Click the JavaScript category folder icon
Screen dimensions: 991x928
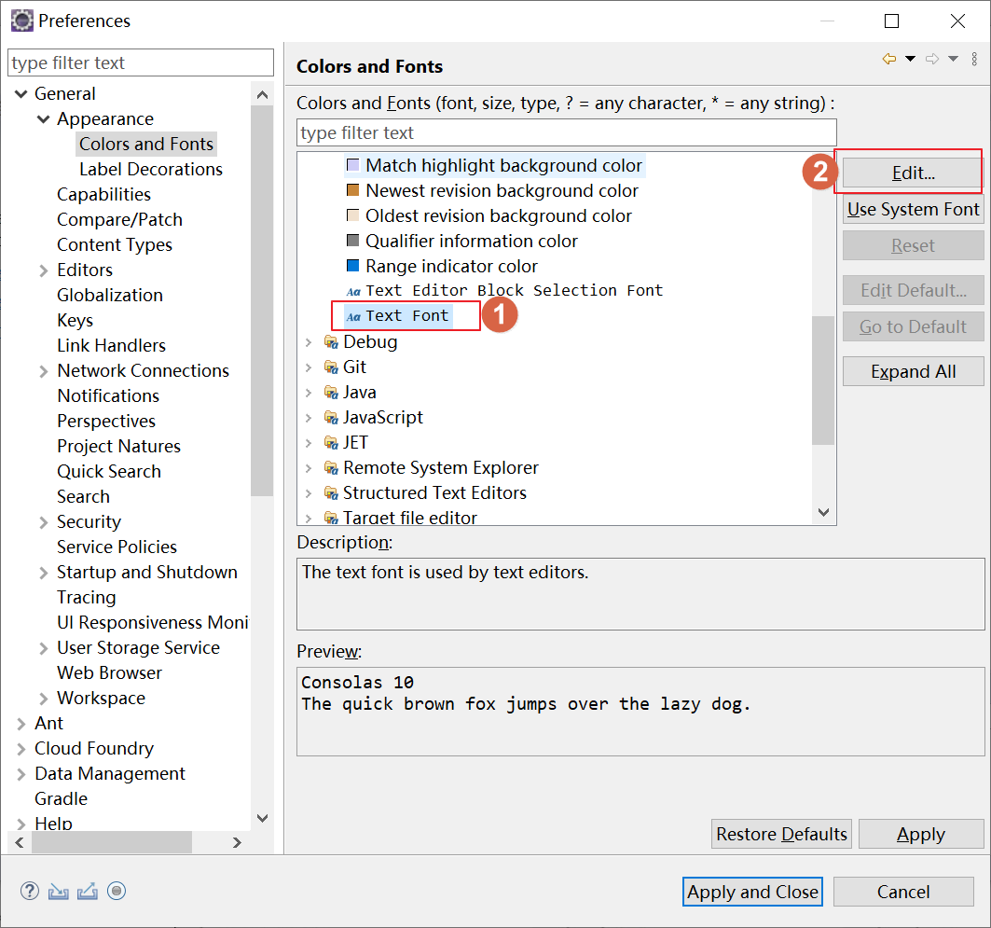pos(331,418)
